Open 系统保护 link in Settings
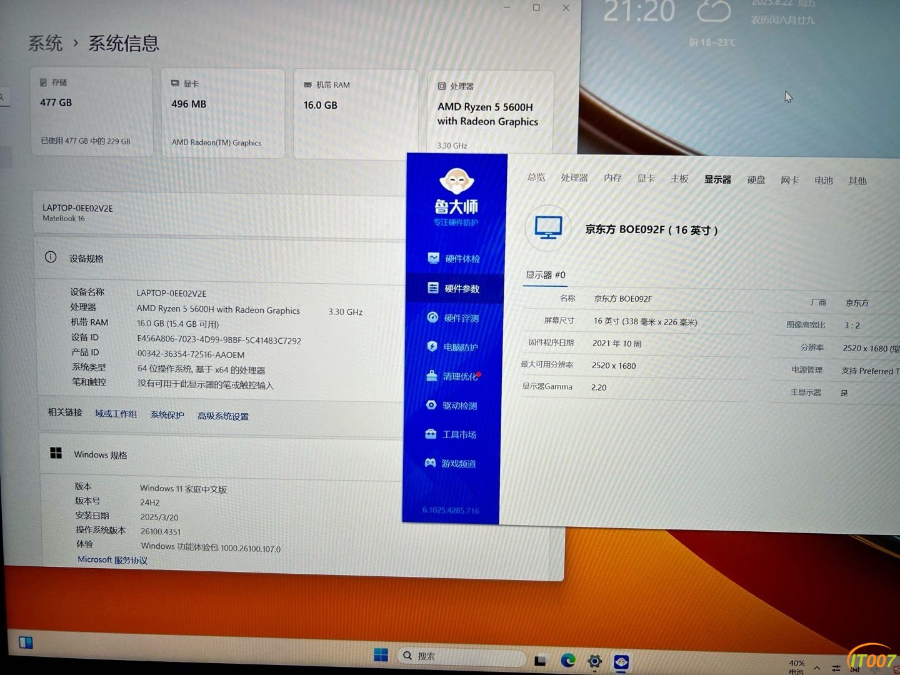 coord(167,415)
